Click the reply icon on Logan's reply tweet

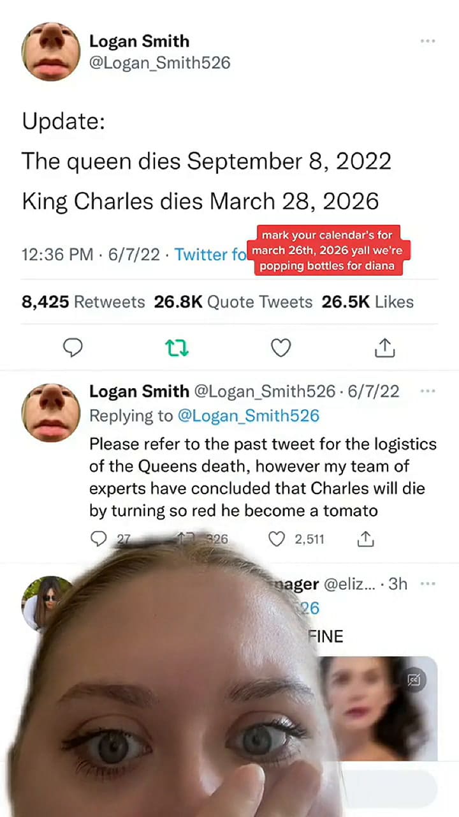99,539
